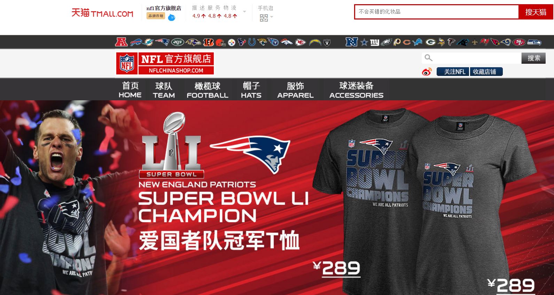Select the AFC conference logo
This screenshot has height=295, width=554.
pyautogui.click(x=121, y=42)
